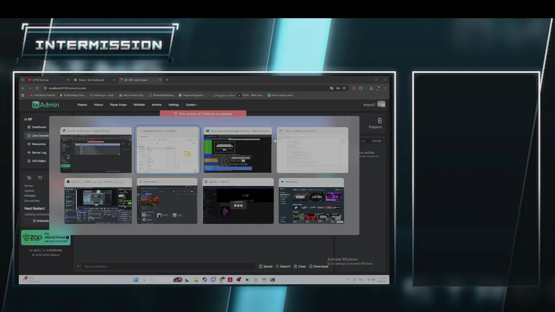
Task: Click the restart server icon
Action: pyautogui.click(x=40, y=178)
